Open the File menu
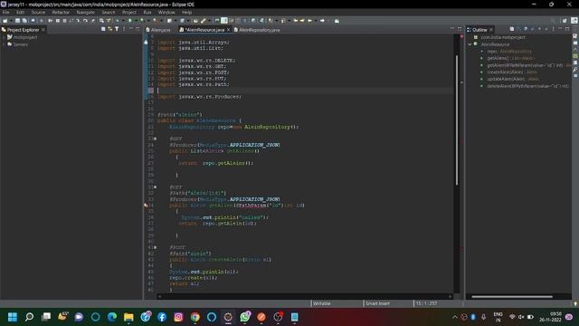Screen dimensions: 579x326 (x=6, y=12)
